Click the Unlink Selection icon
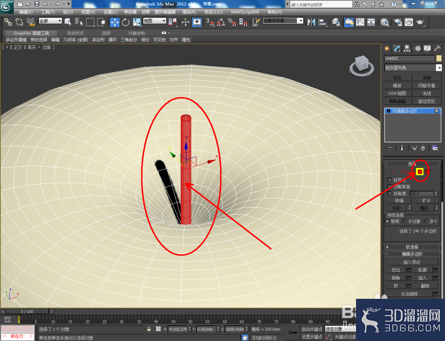Viewport: 445px width, 341px height. (19, 22)
